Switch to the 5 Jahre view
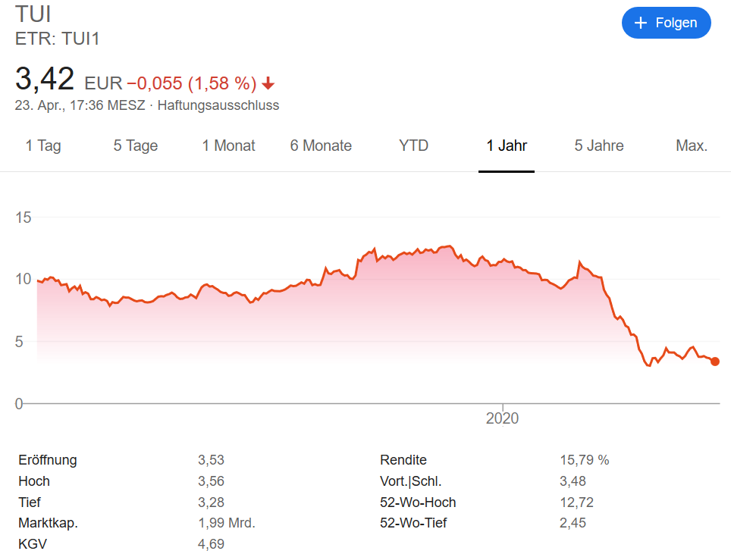The height and width of the screenshot is (551, 731). (598, 146)
